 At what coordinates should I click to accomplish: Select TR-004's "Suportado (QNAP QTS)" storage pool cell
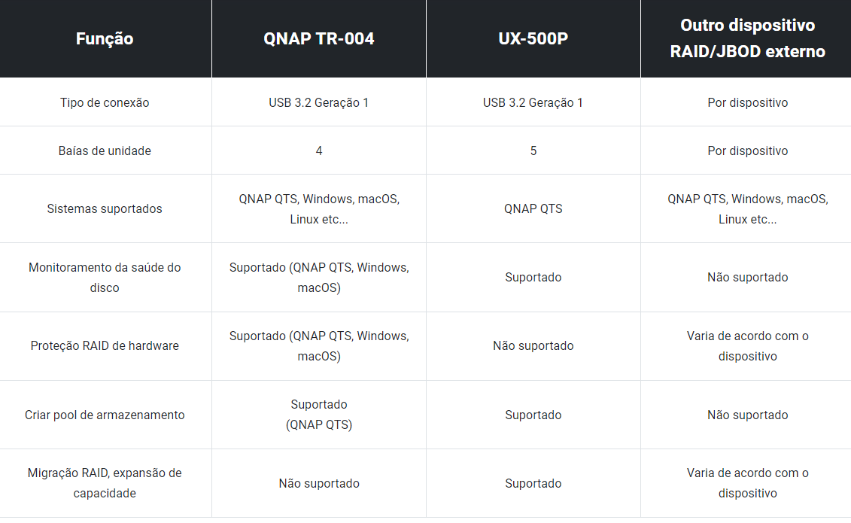(x=319, y=415)
